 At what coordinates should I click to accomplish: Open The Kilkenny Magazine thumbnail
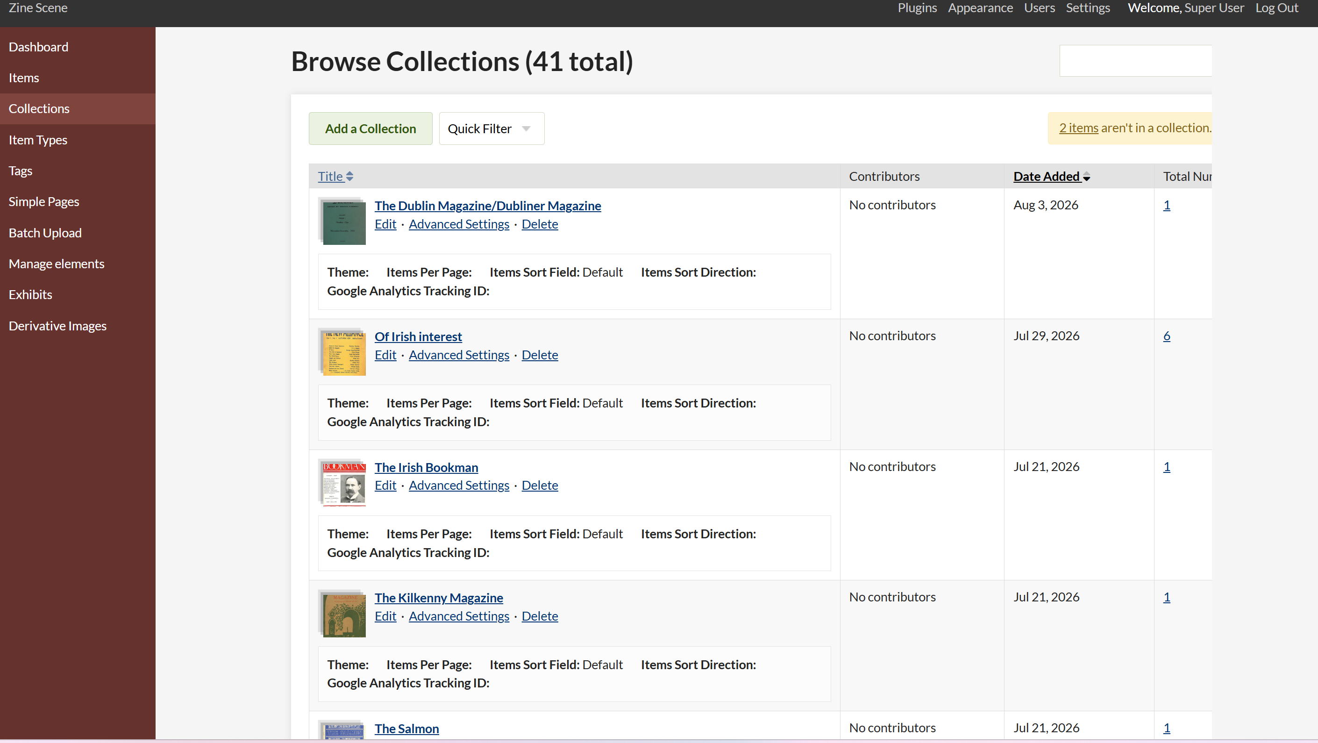click(342, 614)
